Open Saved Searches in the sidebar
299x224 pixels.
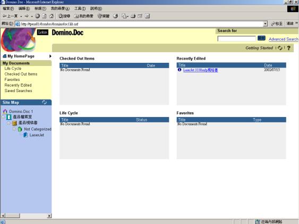click(x=18, y=90)
